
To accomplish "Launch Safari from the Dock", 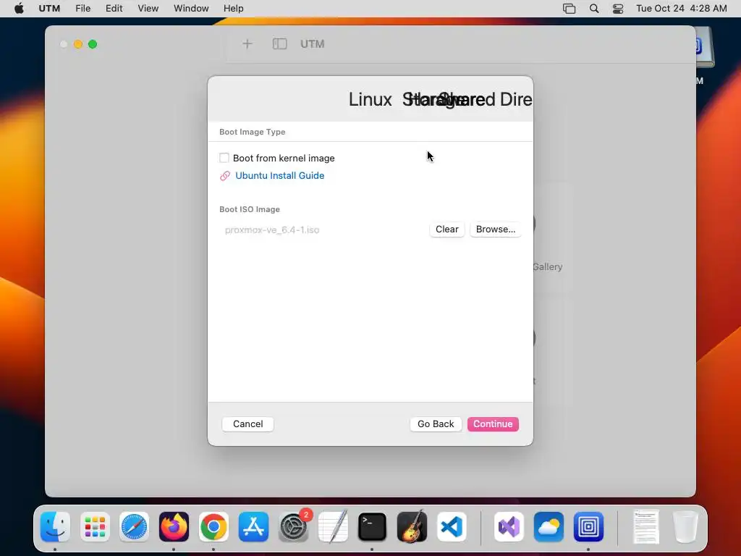I will pos(134,527).
